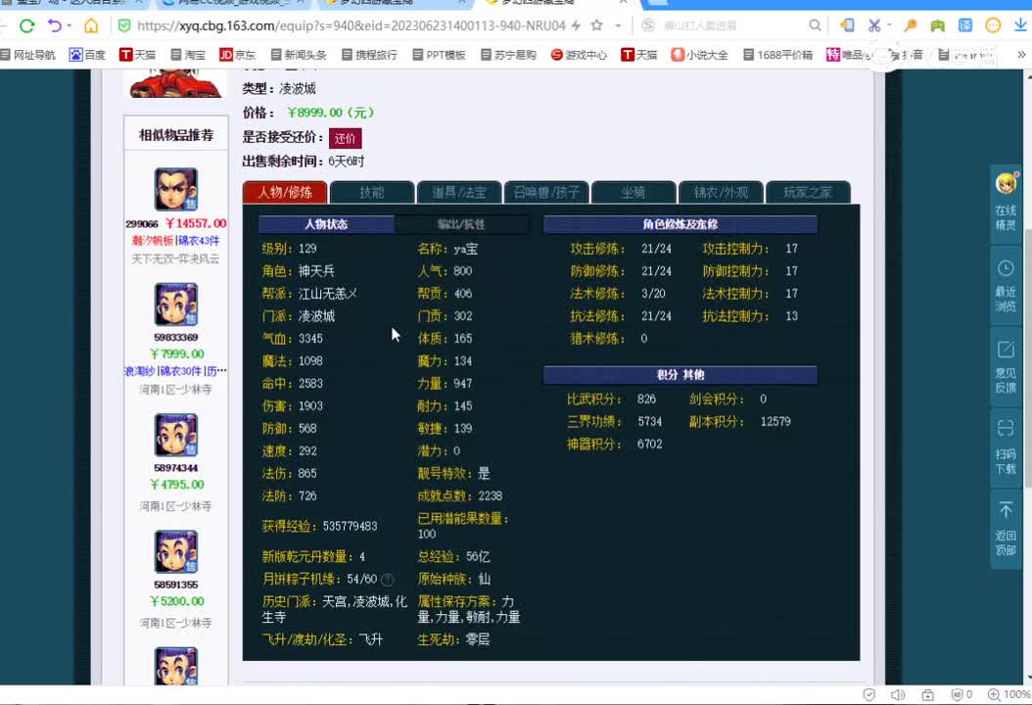Switch to the 技能 tab

(372, 192)
